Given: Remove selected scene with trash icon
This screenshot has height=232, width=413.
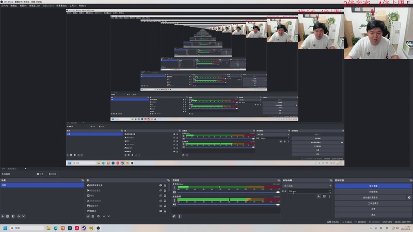Looking at the screenshot, I should [x=8, y=216].
